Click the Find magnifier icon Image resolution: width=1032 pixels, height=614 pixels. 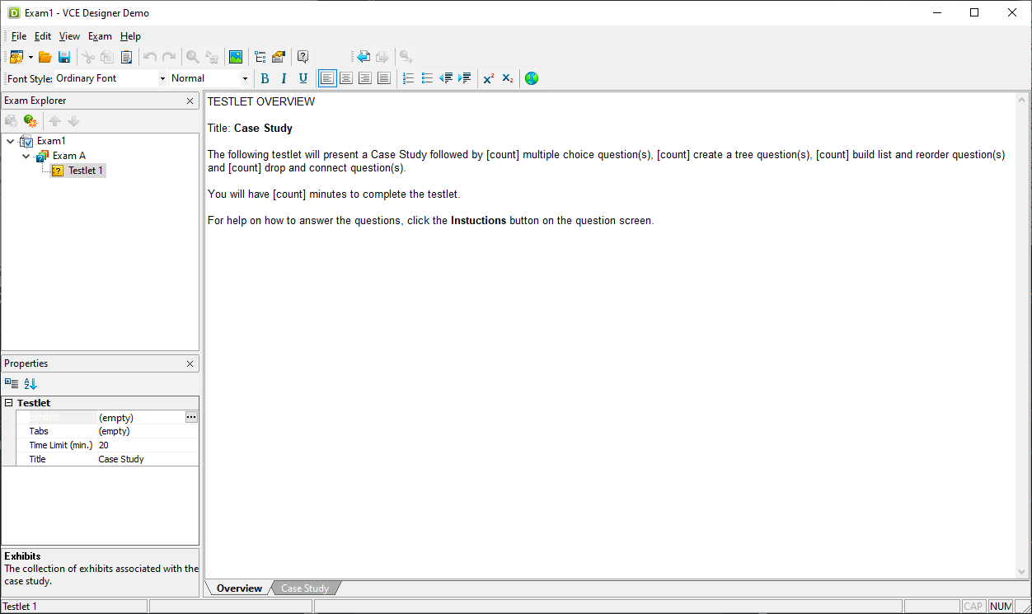193,57
